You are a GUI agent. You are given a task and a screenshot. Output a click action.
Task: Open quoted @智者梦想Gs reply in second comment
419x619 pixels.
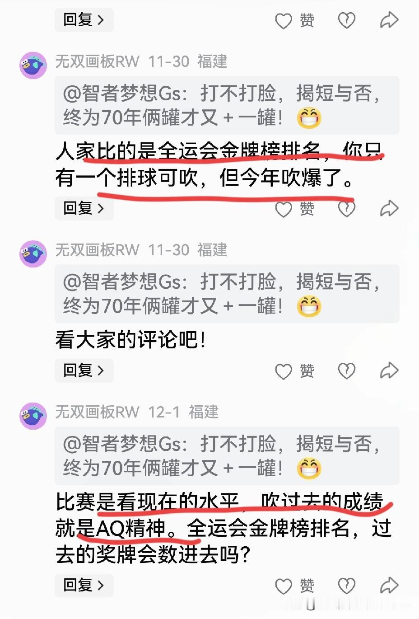point(227,294)
